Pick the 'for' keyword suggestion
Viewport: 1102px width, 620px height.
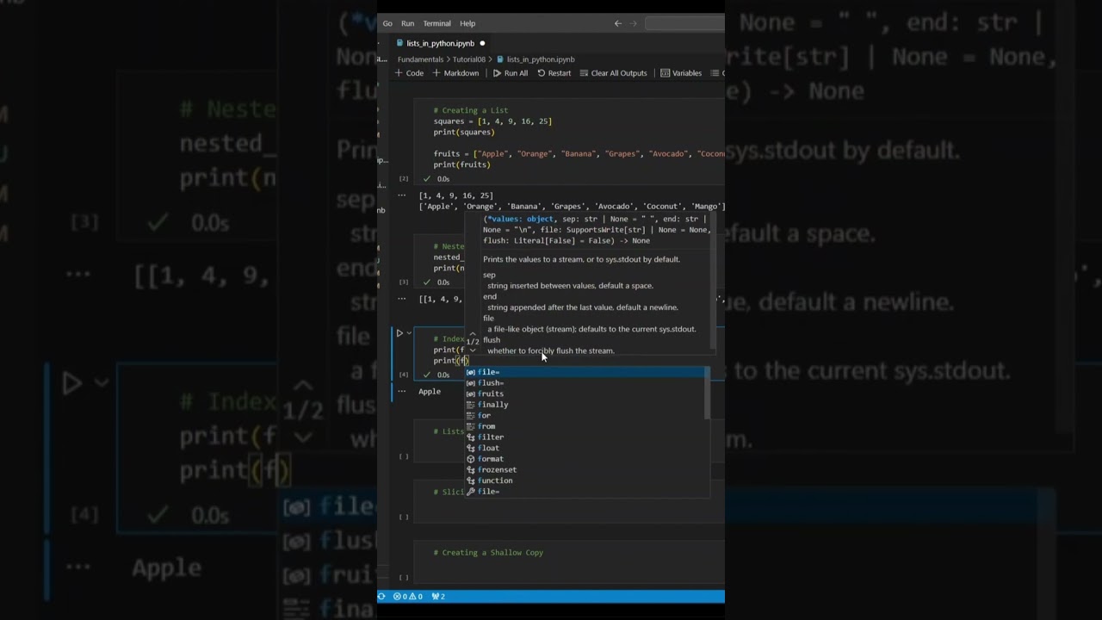point(586,415)
